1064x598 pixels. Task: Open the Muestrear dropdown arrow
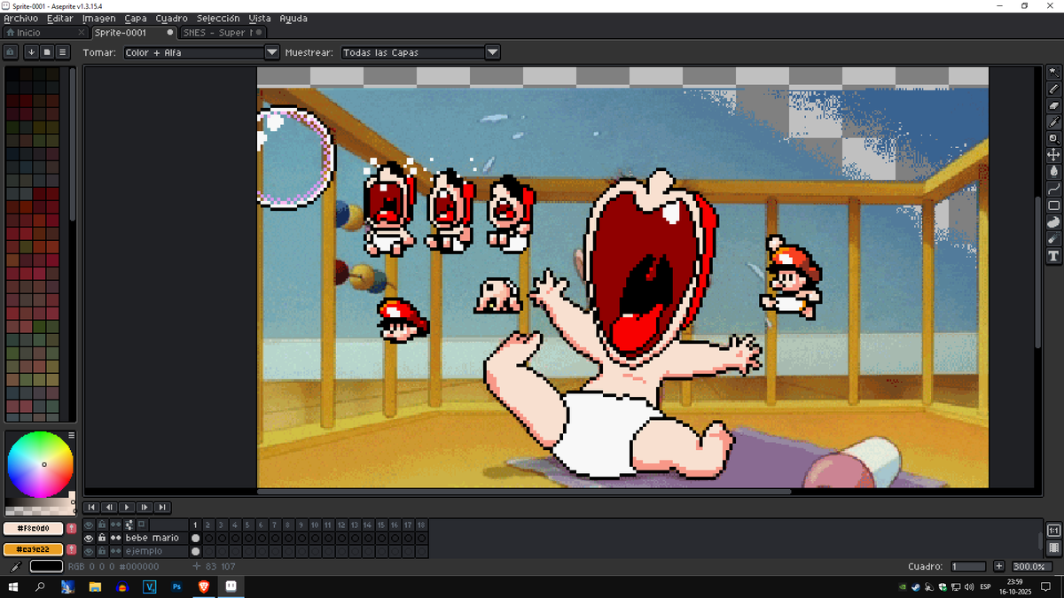point(493,52)
